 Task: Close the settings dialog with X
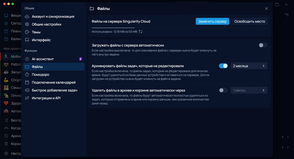pyautogui.click(x=266, y=9)
